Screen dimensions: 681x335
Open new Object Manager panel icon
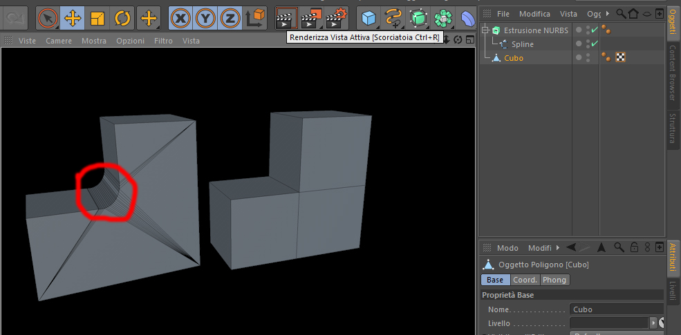[660, 13]
